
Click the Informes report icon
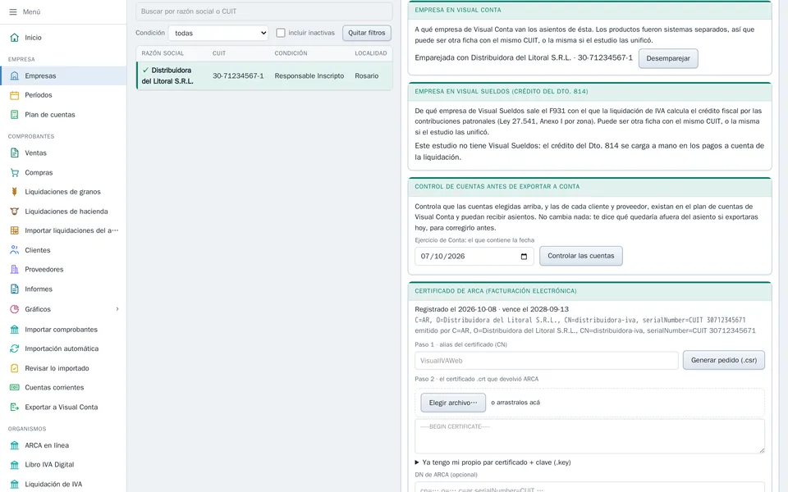[x=15, y=289]
